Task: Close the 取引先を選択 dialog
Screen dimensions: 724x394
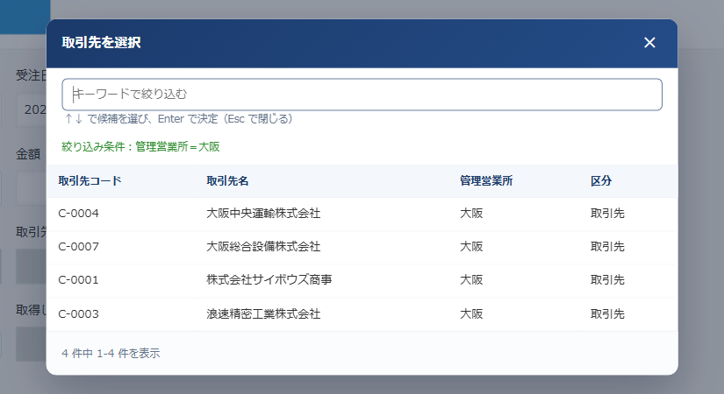Action: coord(649,43)
